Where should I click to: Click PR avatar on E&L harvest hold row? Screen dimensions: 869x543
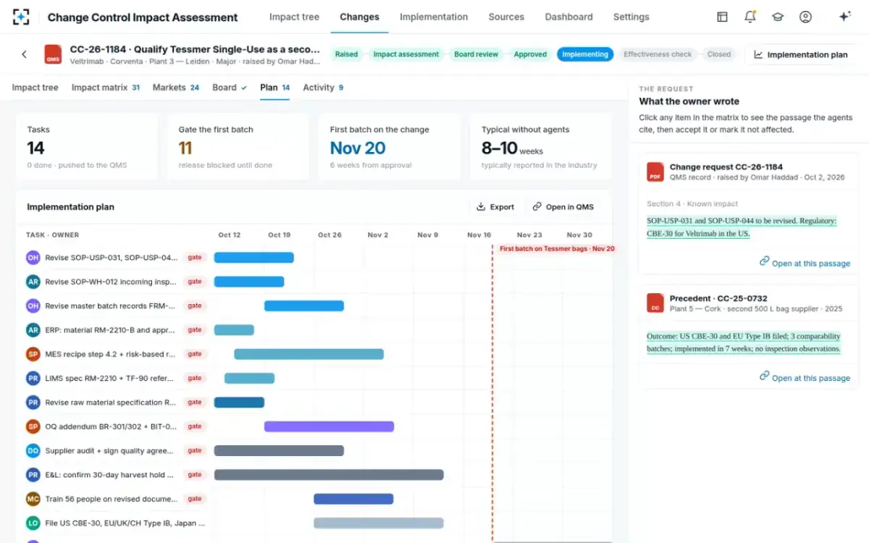point(33,475)
